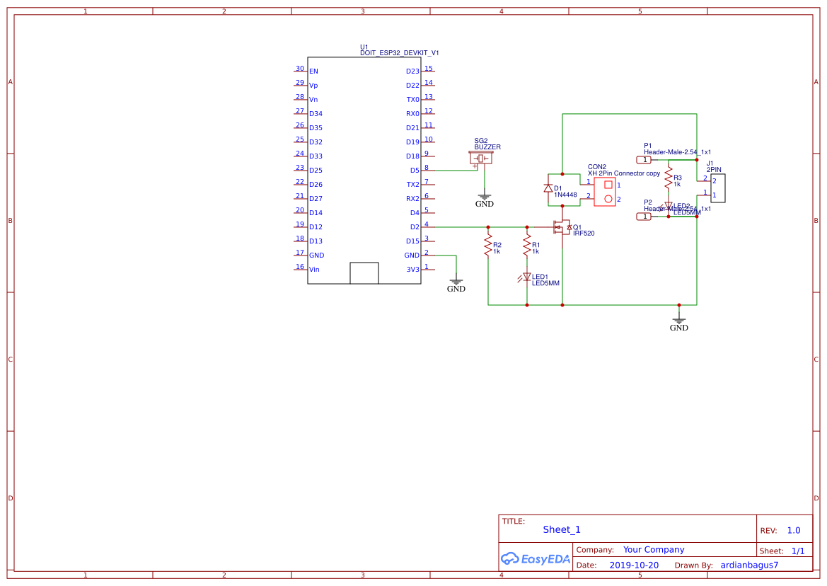827x586 pixels.
Task: Click resistor R3 near header P1
Action: pyautogui.click(x=669, y=180)
